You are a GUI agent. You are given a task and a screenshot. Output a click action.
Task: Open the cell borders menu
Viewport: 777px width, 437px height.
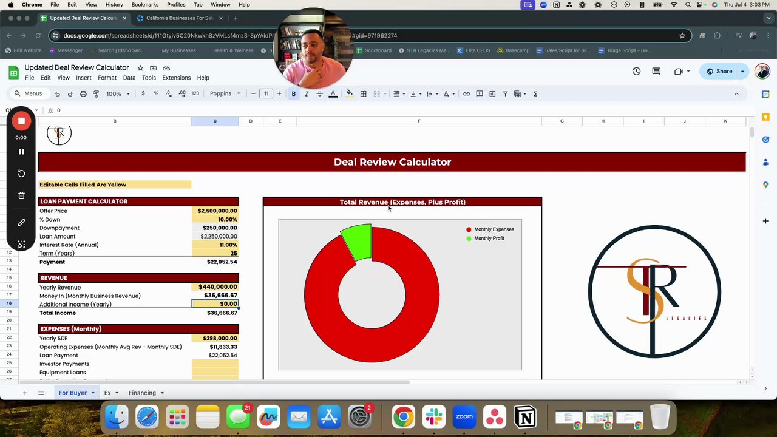[363, 93]
